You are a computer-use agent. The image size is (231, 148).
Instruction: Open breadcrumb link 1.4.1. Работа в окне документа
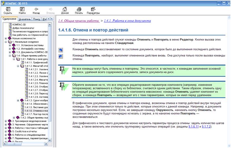[x=128, y=21]
